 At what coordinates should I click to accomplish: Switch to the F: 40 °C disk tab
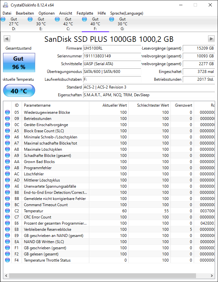pyautogui.click(x=95, y=24)
